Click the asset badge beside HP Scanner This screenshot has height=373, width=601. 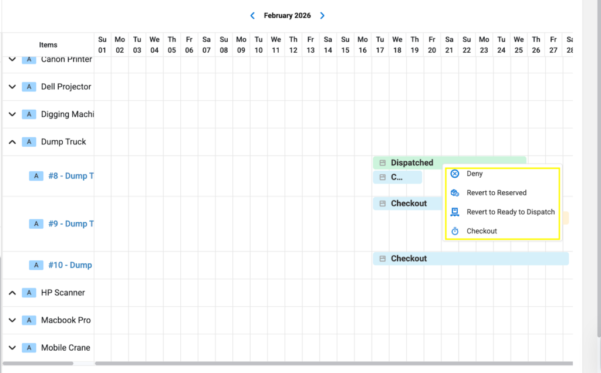[29, 293]
